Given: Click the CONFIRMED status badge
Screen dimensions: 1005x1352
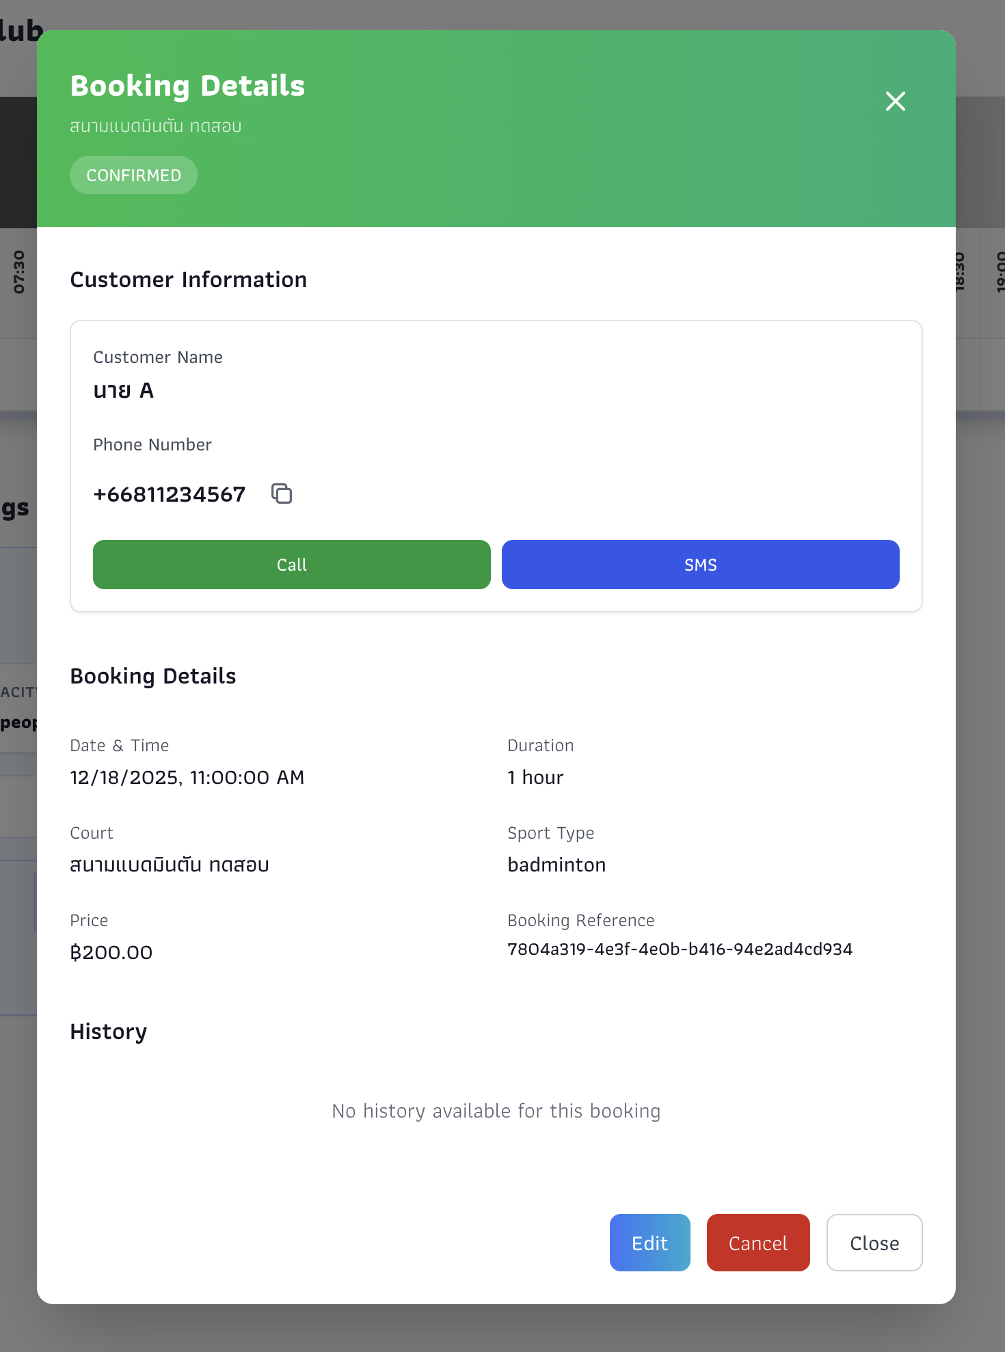Looking at the screenshot, I should [133, 176].
